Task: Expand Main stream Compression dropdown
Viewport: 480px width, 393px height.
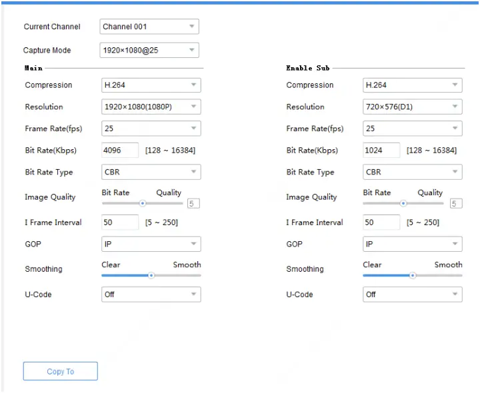Action: coord(151,85)
